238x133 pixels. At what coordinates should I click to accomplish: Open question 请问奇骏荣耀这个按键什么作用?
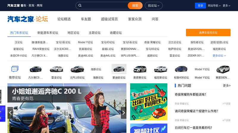[196, 111]
